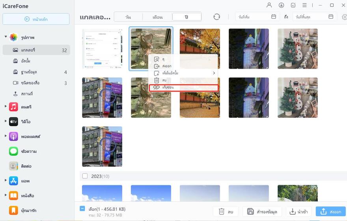Switch to the วัน (Day) tab

coord(128,17)
